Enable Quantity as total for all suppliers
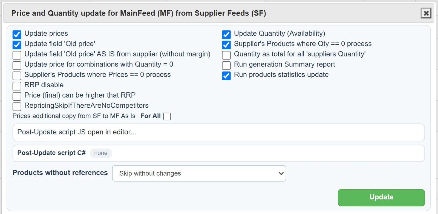Image resolution: width=438 pixels, height=214 pixels. click(x=226, y=55)
